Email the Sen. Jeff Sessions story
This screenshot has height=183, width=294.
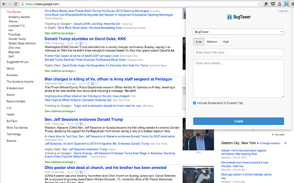click(x=85, y=124)
